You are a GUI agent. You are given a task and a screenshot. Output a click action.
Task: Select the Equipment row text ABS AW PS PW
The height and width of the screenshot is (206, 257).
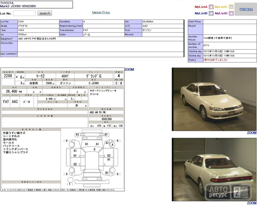coord(37,39)
